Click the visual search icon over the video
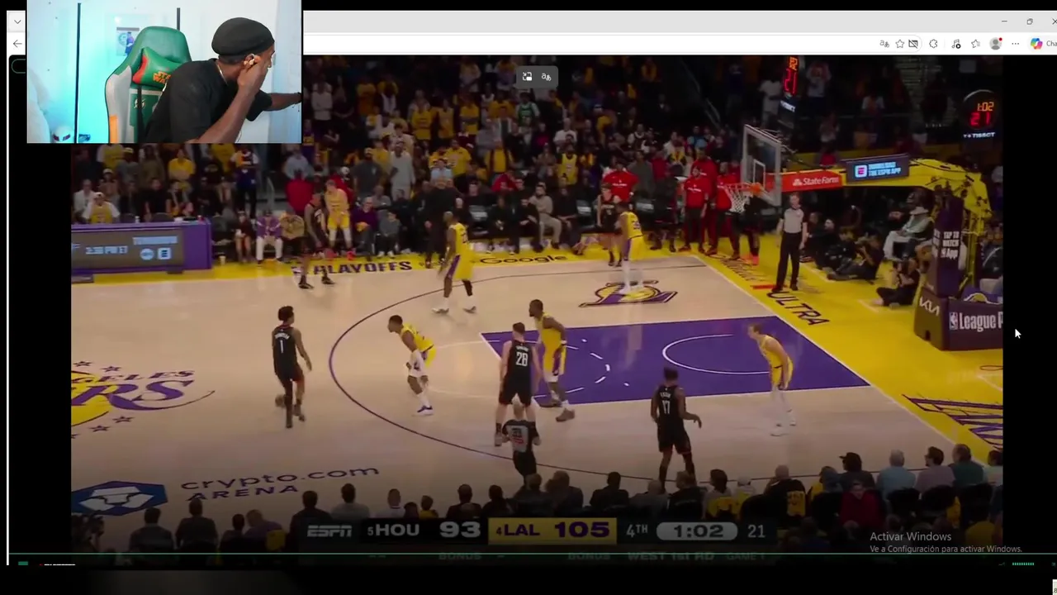 tap(527, 77)
